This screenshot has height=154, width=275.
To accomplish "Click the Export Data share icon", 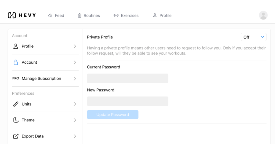I will [x=16, y=136].
